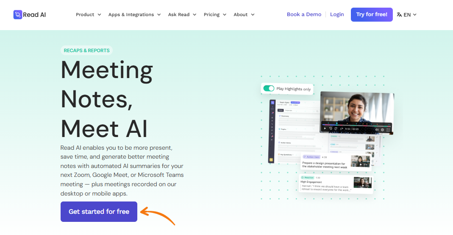The width and height of the screenshot is (453, 235).
Task: Click the play icon in the video player
Action: point(325,129)
